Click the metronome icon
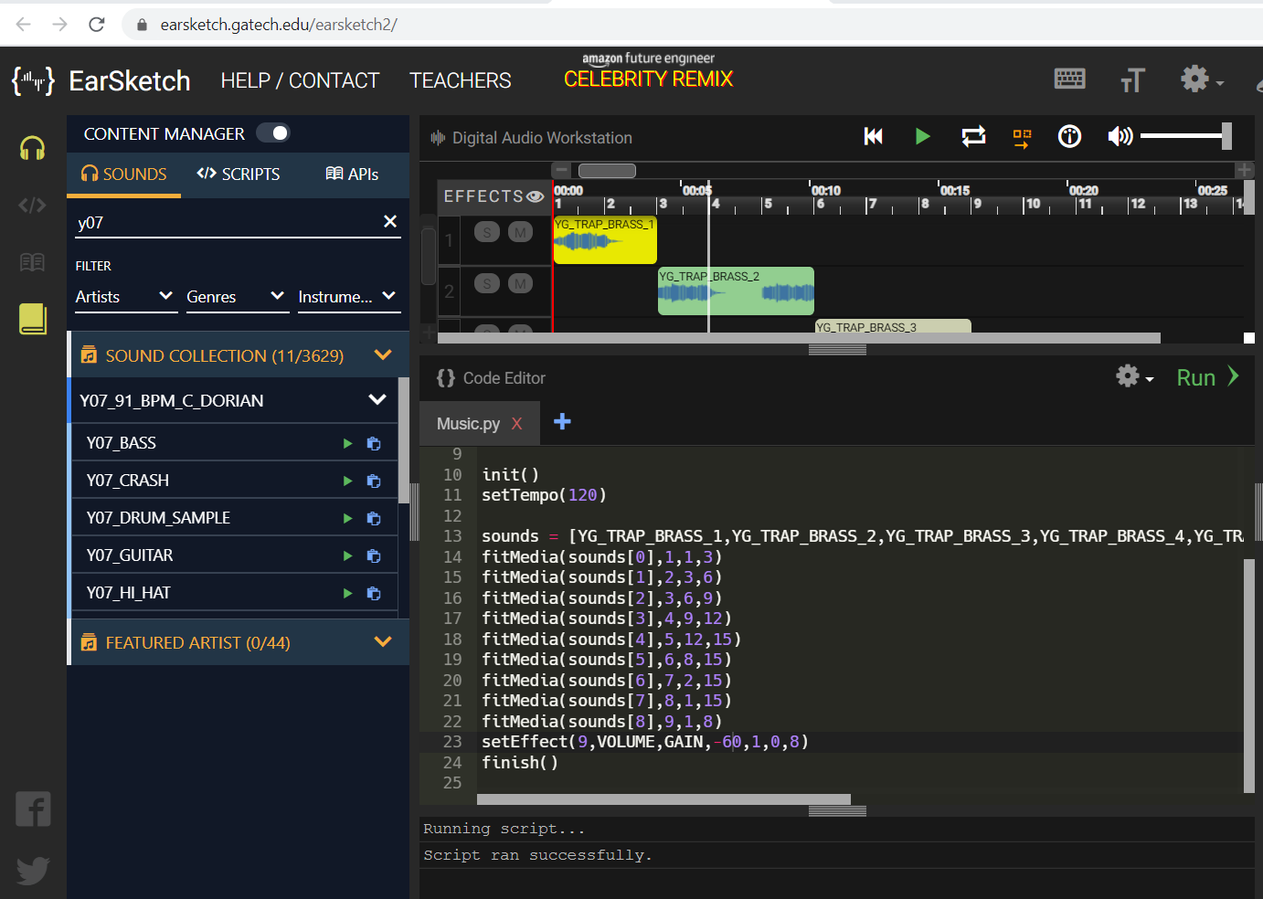Screen dimensions: 1263x899 (1069, 137)
